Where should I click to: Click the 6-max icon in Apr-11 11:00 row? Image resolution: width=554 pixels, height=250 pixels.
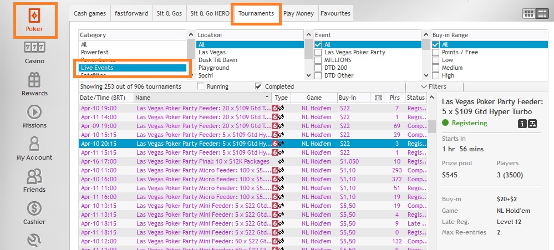275,188
